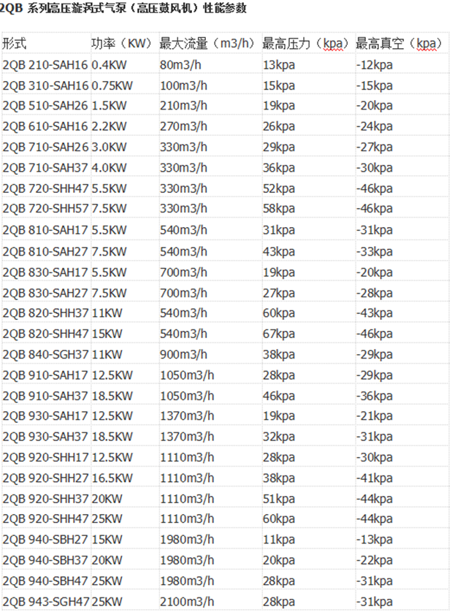Click the page title about 2QB series pumps
The width and height of the screenshot is (460, 612).
point(124,9)
